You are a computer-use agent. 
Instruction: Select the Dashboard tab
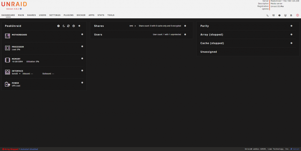[8, 15]
